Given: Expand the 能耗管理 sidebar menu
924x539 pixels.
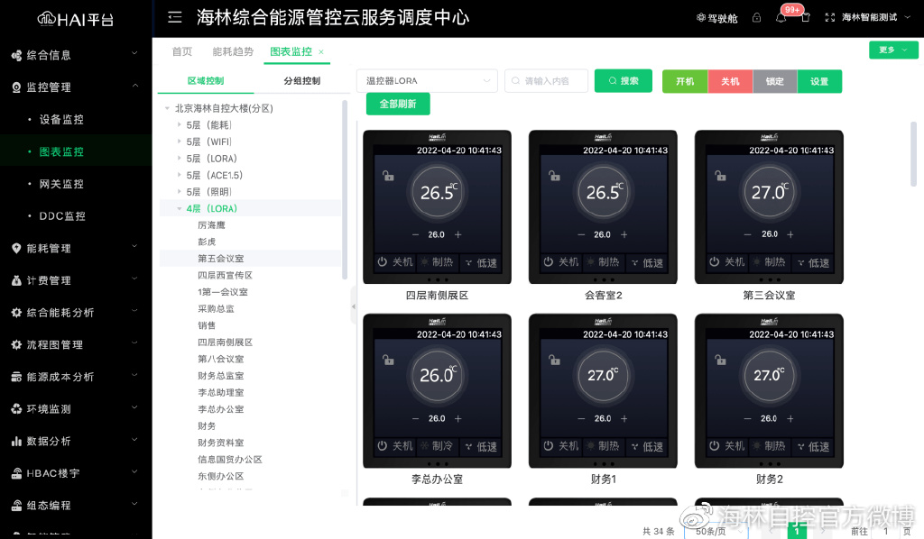Looking at the screenshot, I should (x=76, y=248).
